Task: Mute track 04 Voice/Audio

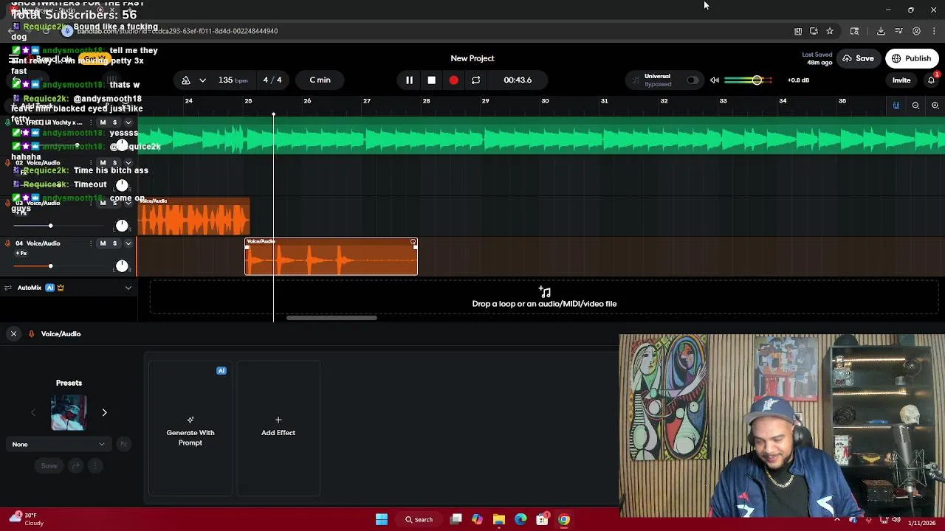Action: click(x=103, y=243)
